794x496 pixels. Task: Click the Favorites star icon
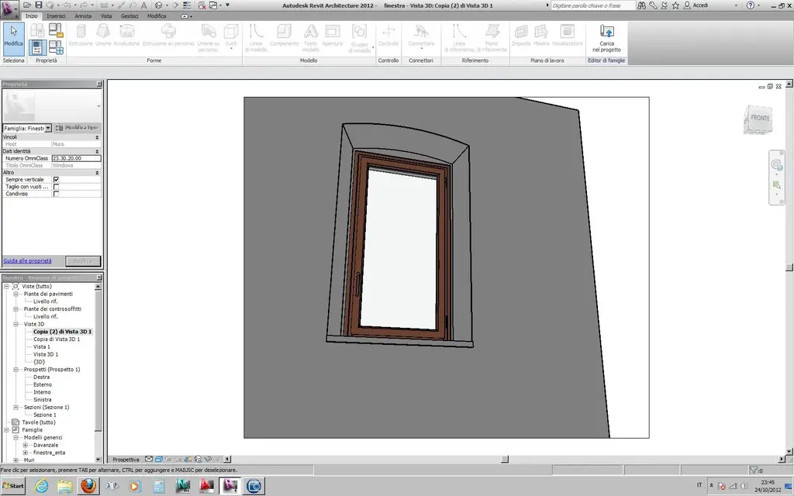pos(675,5)
